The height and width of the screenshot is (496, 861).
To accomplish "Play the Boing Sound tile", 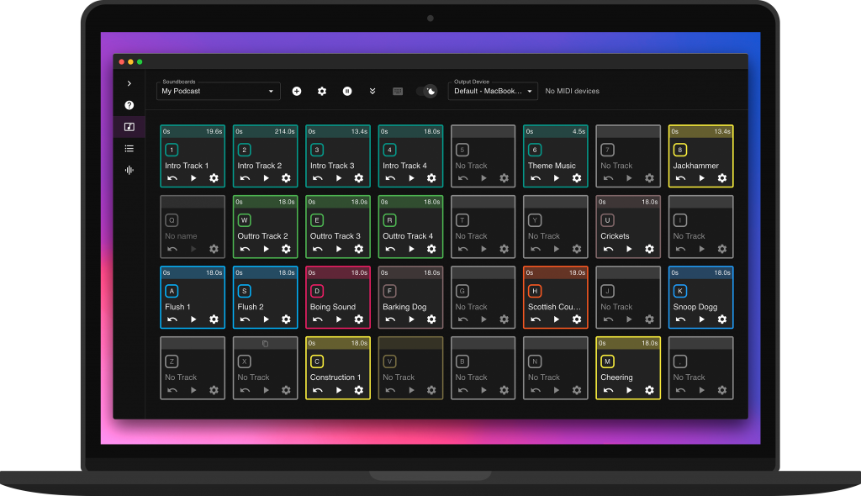I will [338, 319].
